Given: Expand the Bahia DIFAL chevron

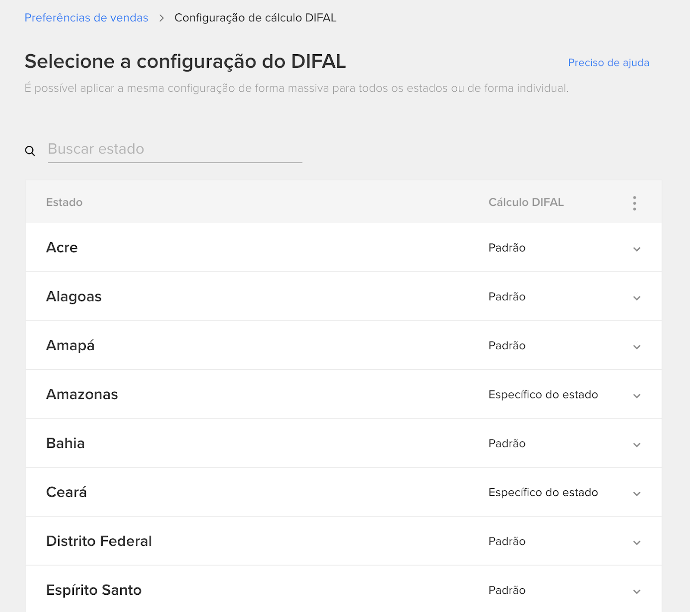Looking at the screenshot, I should coord(637,444).
